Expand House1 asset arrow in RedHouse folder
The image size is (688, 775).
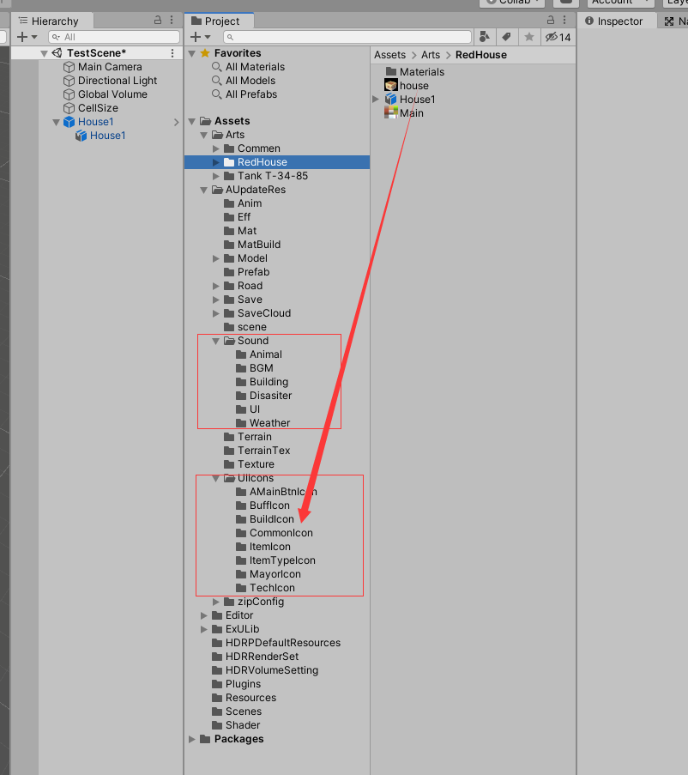pyautogui.click(x=376, y=100)
